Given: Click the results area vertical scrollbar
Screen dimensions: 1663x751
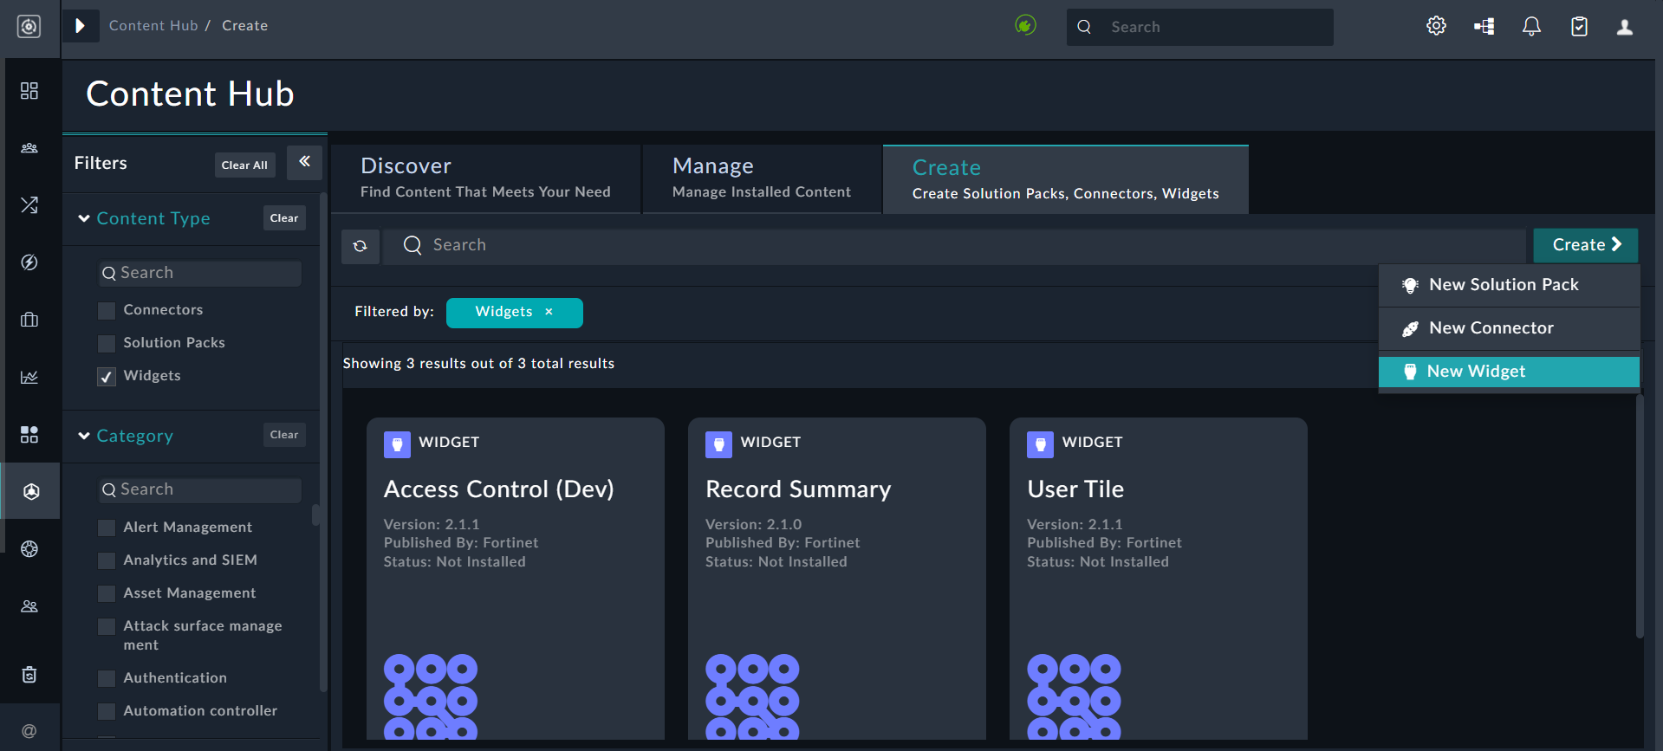Looking at the screenshot, I should [x=1640, y=517].
